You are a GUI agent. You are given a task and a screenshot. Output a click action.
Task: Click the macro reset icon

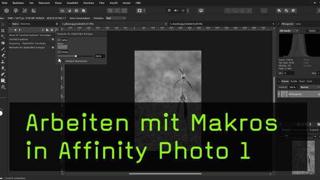pyautogui.click(x=43, y=30)
